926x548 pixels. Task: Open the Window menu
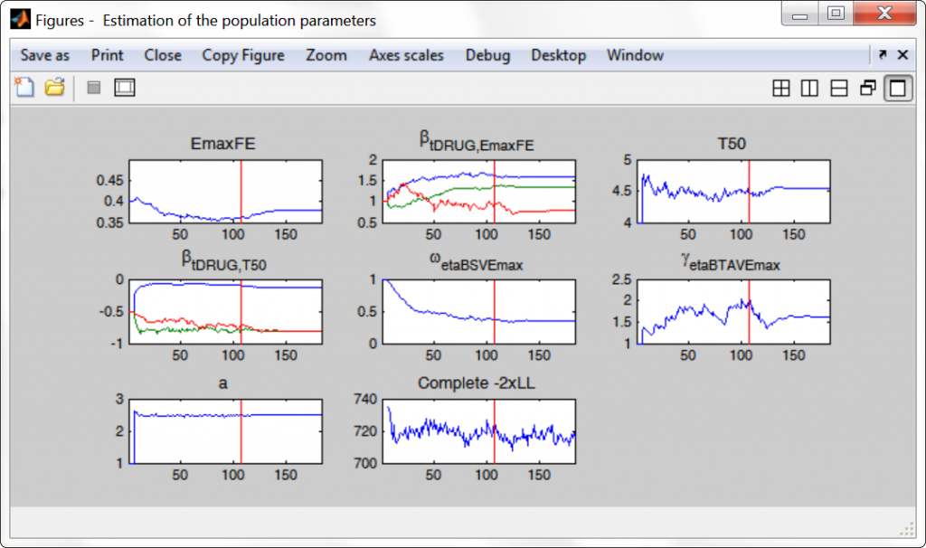point(634,55)
